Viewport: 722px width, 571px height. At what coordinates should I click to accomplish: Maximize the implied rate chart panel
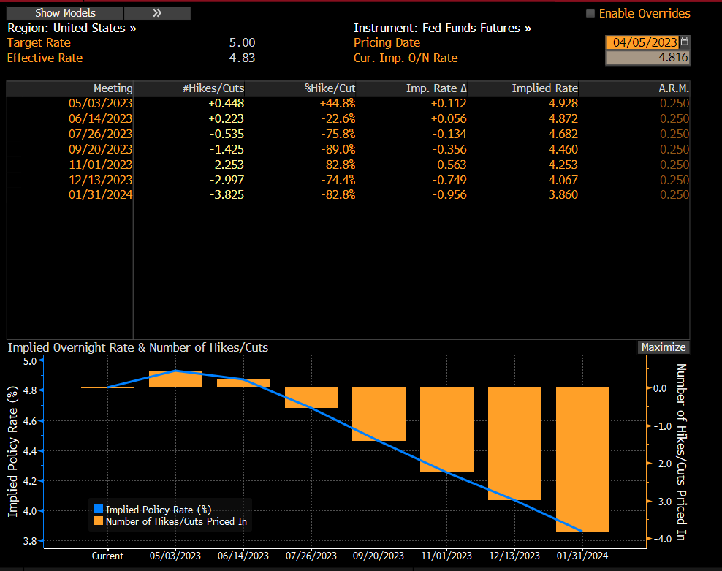pyautogui.click(x=664, y=347)
